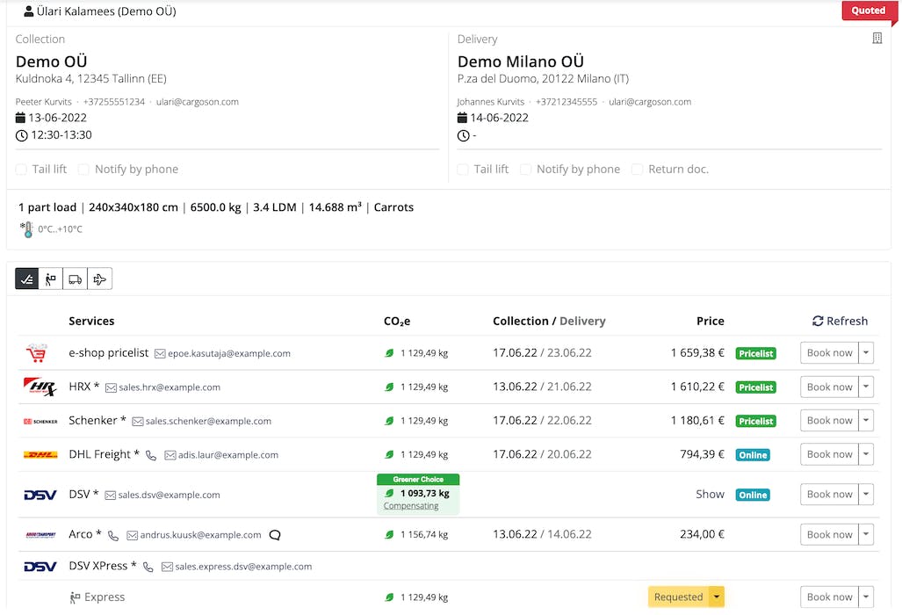
Task: Click the express courier icon beside Express
Action: pos(75,597)
